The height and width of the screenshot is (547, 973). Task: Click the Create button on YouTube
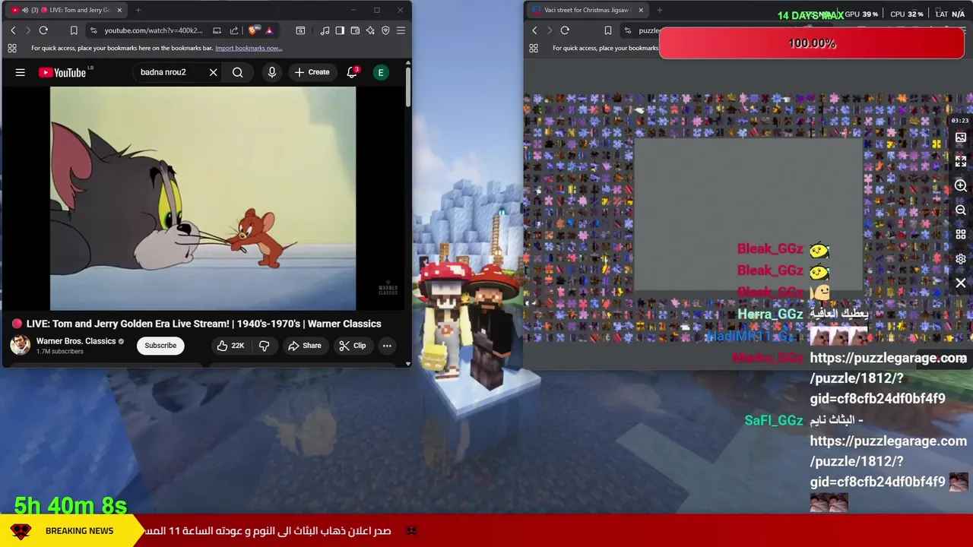click(312, 72)
